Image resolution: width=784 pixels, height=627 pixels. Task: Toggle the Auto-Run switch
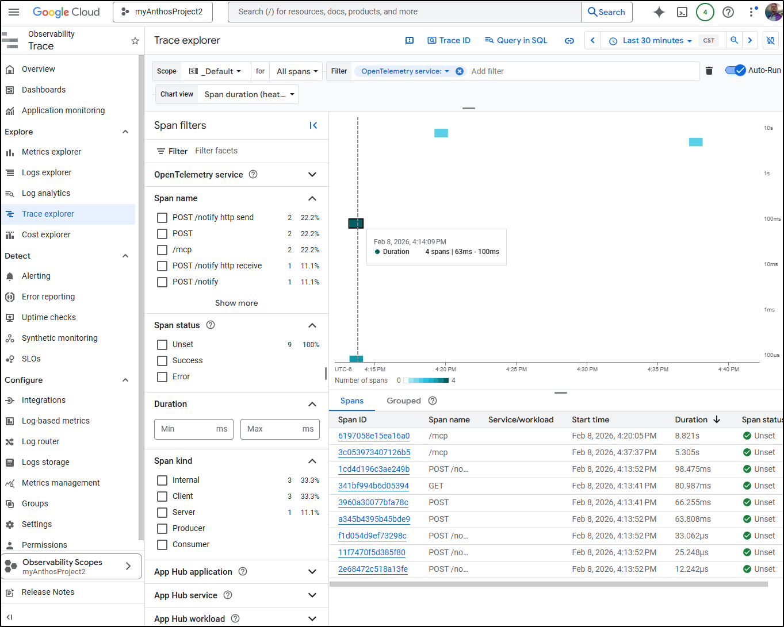click(x=735, y=70)
